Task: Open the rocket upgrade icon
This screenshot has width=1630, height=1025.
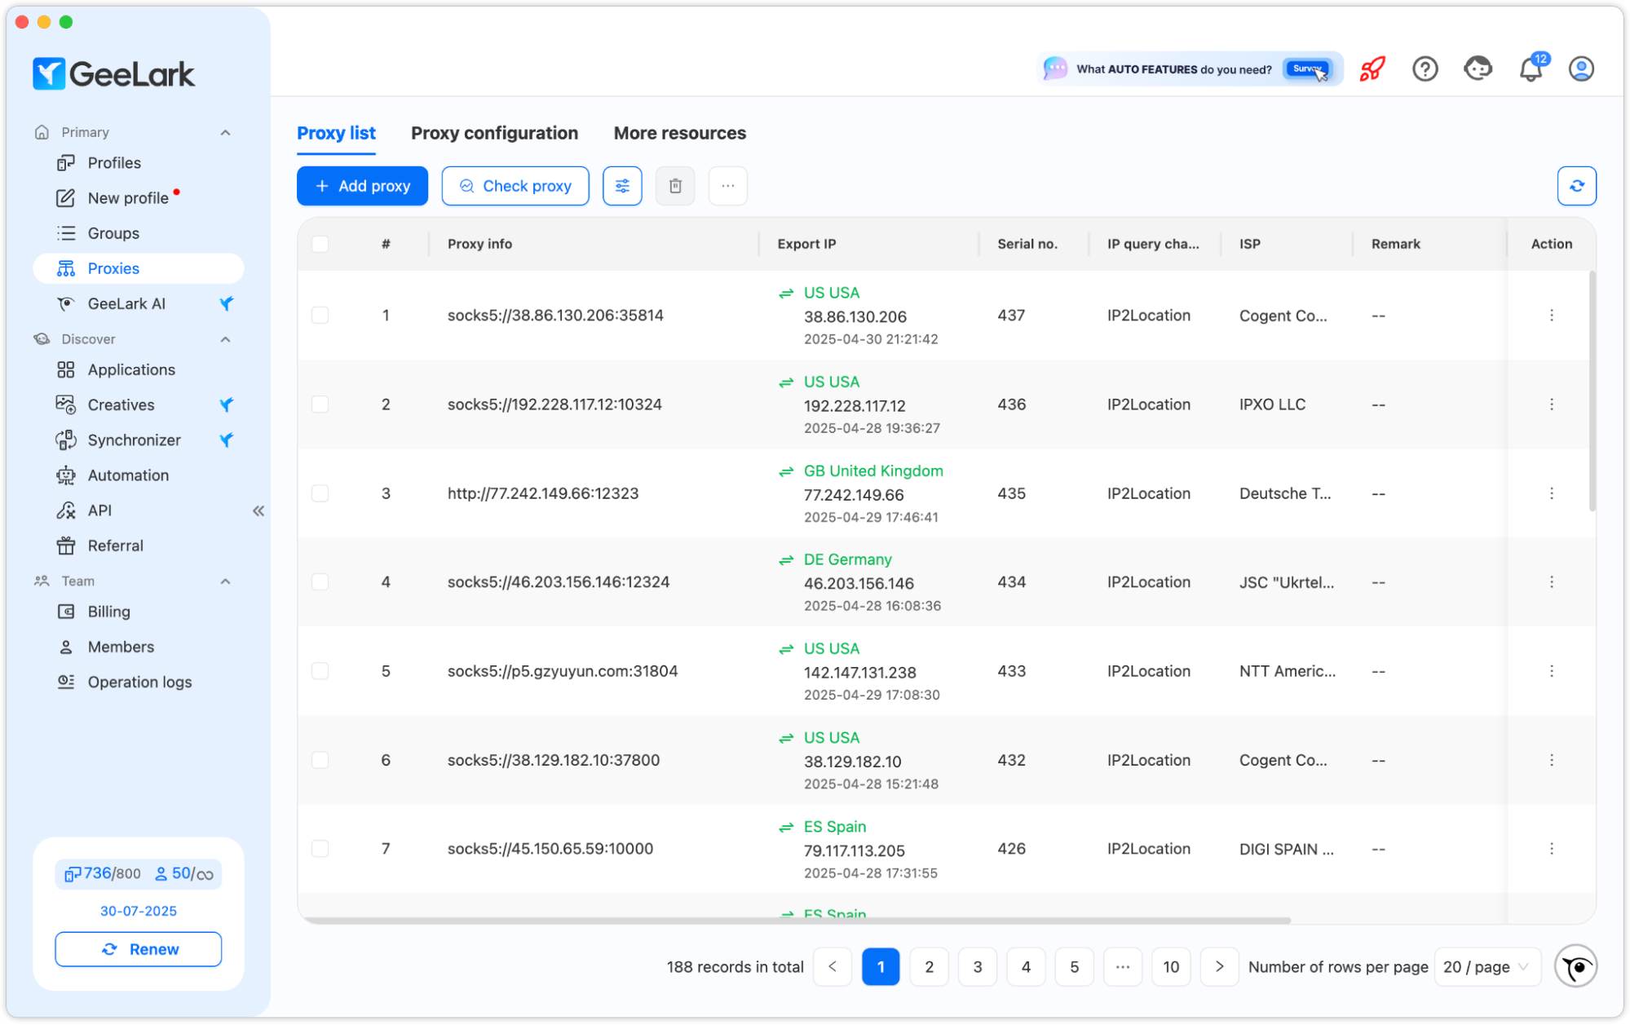Action: coord(1372,69)
